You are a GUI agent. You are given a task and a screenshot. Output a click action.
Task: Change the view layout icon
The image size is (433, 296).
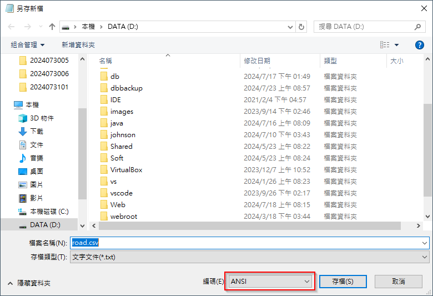(x=385, y=45)
